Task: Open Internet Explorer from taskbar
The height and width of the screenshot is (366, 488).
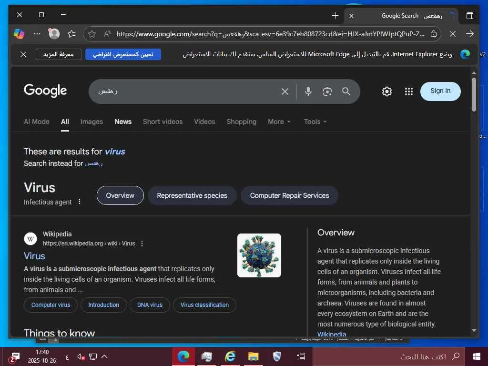Action: point(230,356)
